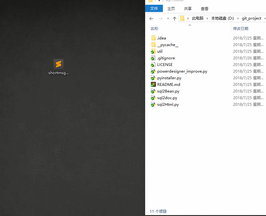Open quick access toolbar dropdown in title bar
Screen dimensions: 266x216
159,1
